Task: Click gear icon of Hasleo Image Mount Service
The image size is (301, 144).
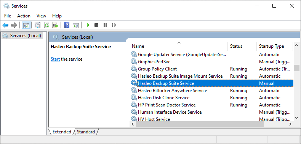Action: [134, 76]
